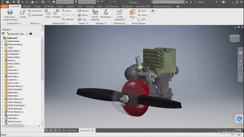Open the Relationships panel dropdown
This screenshot has height=137, width=244.
tap(60, 23)
